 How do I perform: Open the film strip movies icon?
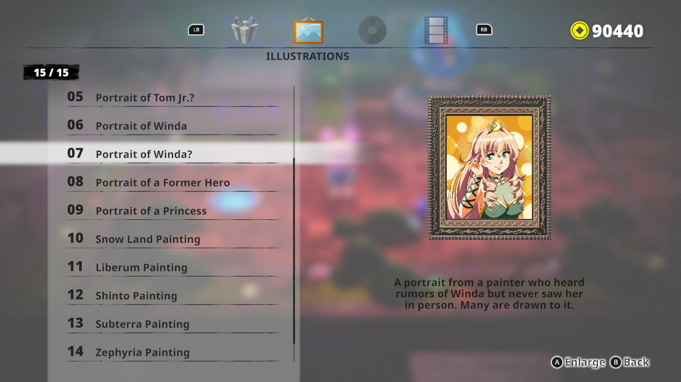(436, 30)
